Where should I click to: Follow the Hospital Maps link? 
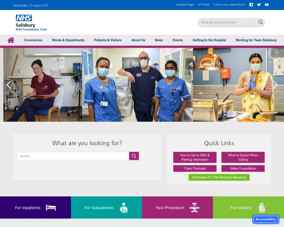click(x=185, y=5)
